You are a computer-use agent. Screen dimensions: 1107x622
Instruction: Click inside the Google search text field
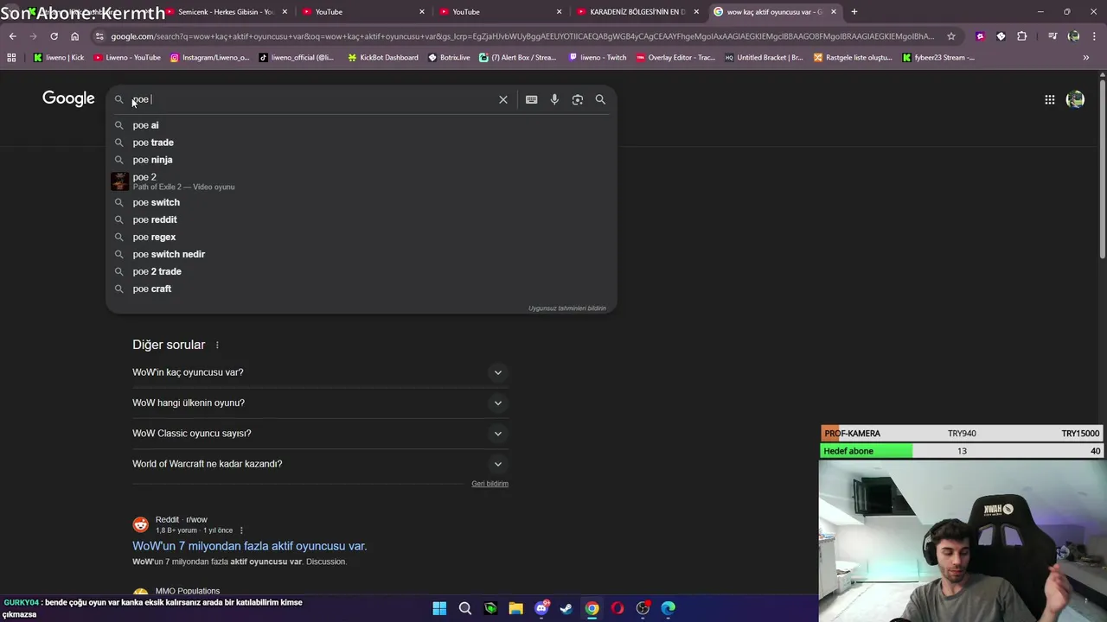coord(311,99)
